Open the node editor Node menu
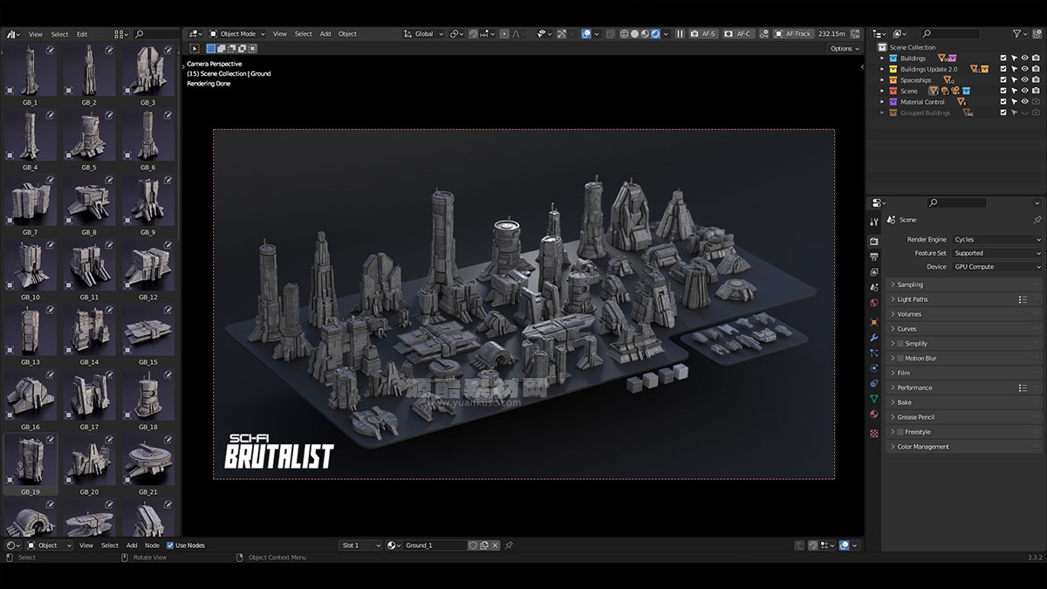The width and height of the screenshot is (1047, 589). tap(152, 545)
